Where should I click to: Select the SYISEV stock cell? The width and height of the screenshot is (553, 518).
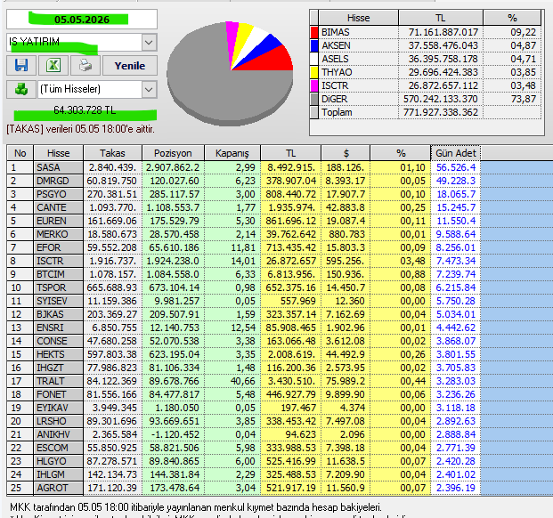pyautogui.click(x=59, y=301)
